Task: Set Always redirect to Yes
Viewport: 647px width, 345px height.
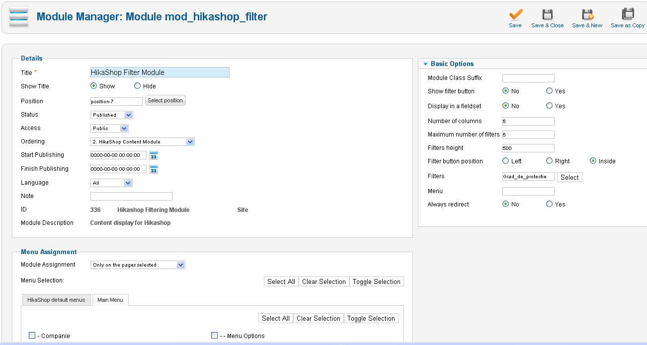Action: point(549,204)
